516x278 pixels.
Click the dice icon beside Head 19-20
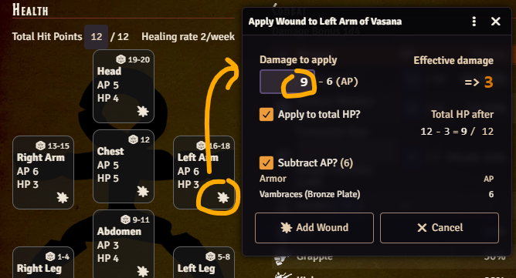(x=121, y=59)
